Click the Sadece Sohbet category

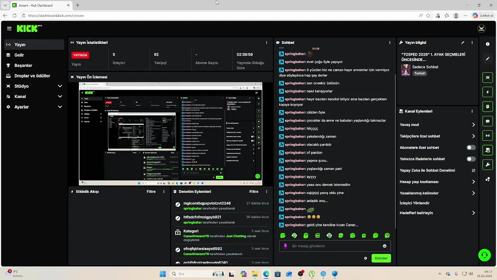[x=425, y=67]
